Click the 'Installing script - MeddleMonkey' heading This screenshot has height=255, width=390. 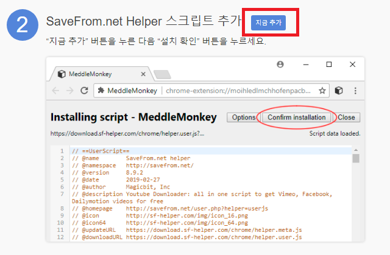pyautogui.click(x=133, y=117)
